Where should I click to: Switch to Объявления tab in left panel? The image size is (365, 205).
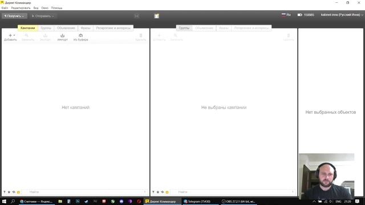point(66,28)
